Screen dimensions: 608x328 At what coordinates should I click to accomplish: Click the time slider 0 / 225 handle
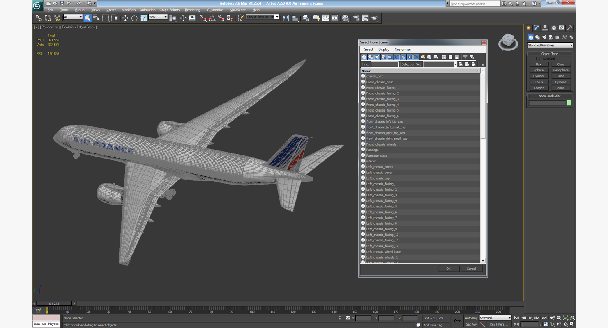(x=54, y=303)
